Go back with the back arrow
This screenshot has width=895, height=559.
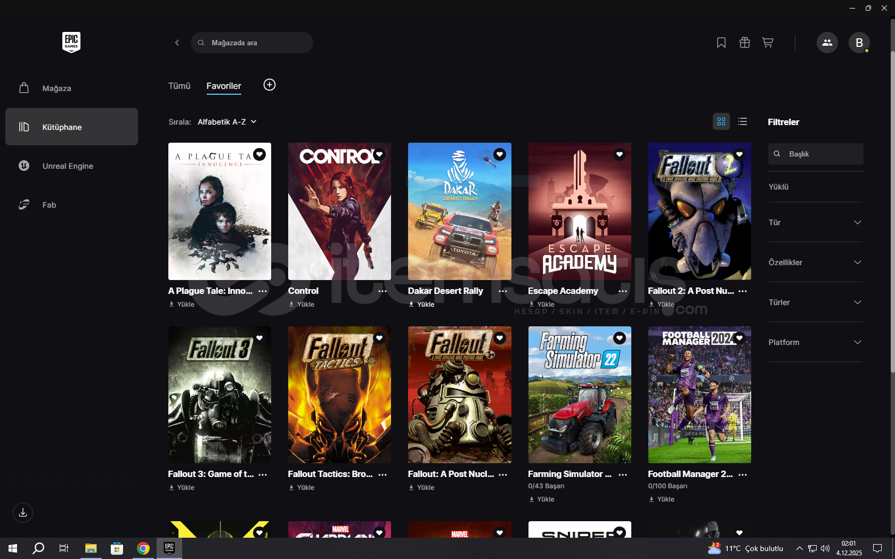point(177,43)
